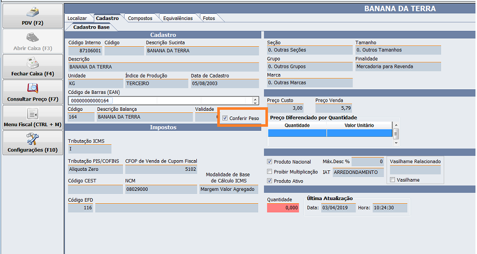This screenshot has width=477, height=254.
Task: Click Fechar Caixa (F4) register icon
Action: tap(32, 63)
